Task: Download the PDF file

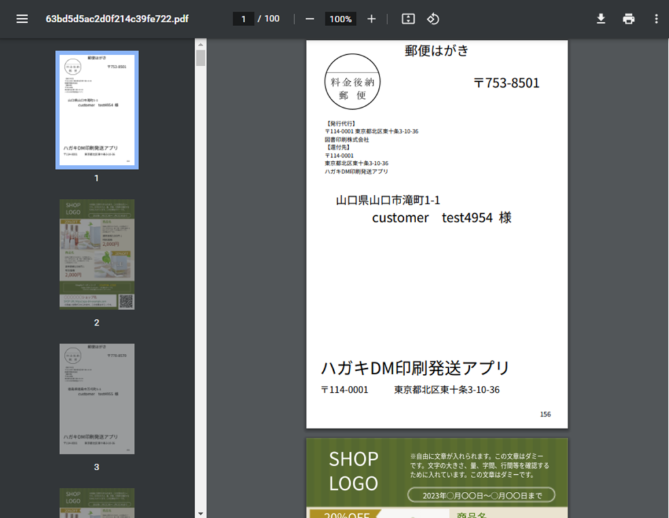Action: pyautogui.click(x=601, y=19)
